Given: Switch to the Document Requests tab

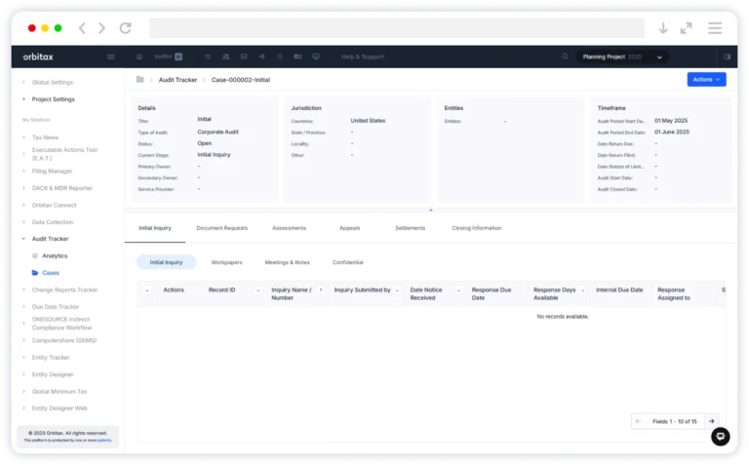Looking at the screenshot, I should 221,228.
